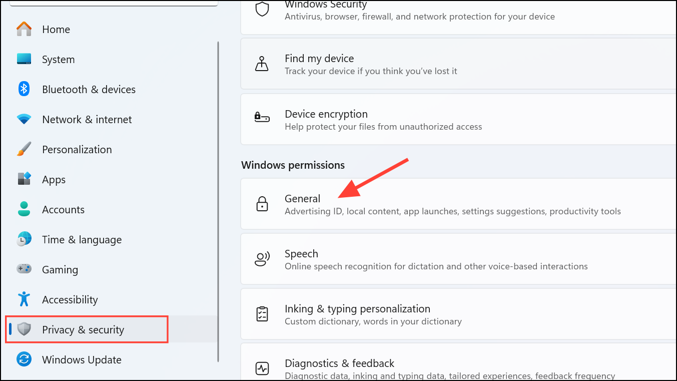
Task: Click the Accessibility person icon
Action: [24, 299]
